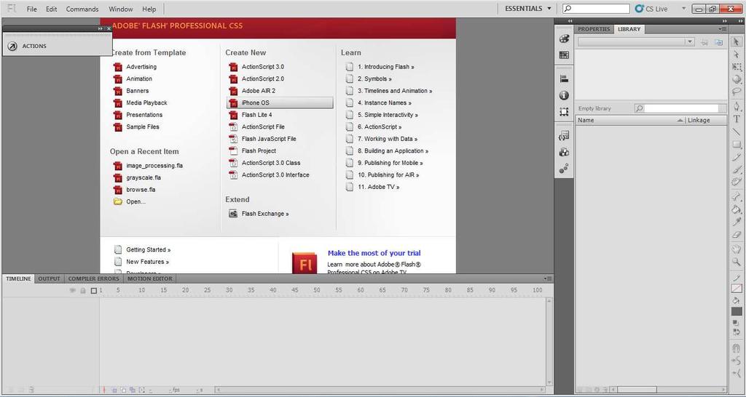Sort library by Name column arrow

680,120
